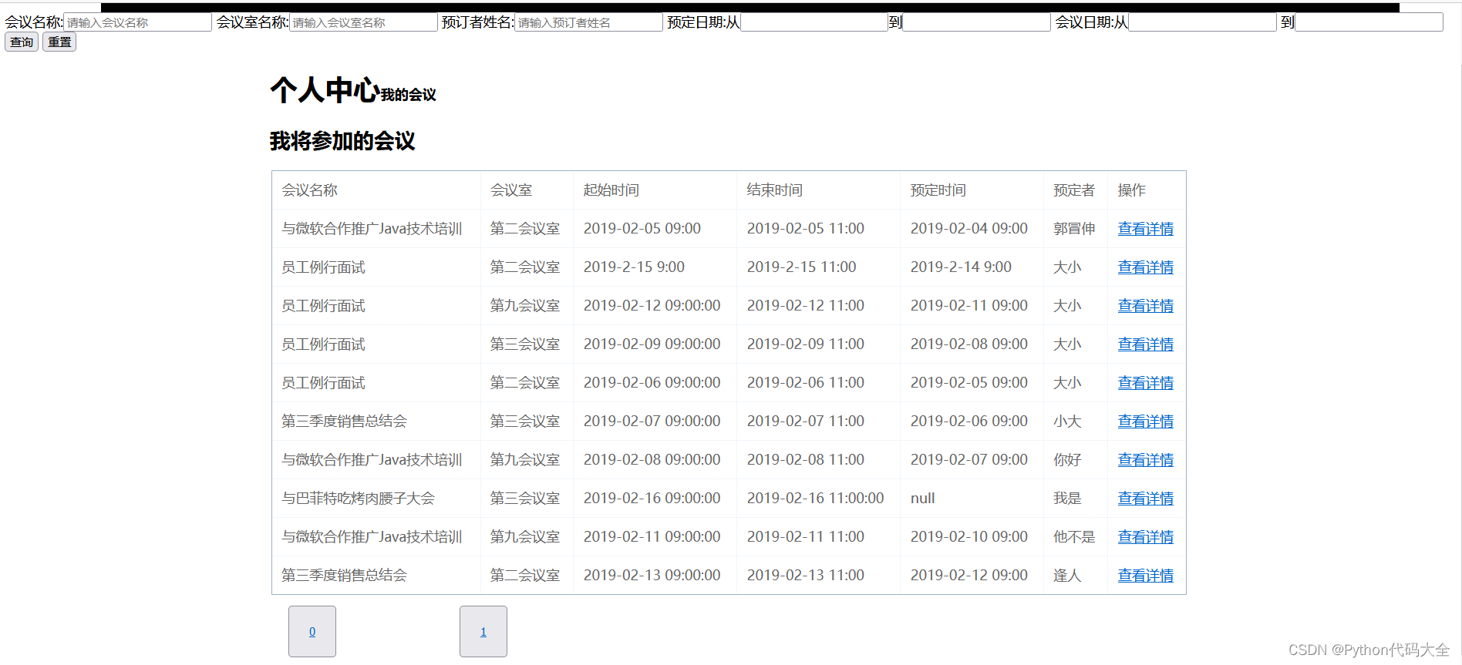Image resolution: width=1462 pixels, height=665 pixels.
Task: Click the booking time 2019-02-10 09:00
Action: pyautogui.click(x=969, y=537)
